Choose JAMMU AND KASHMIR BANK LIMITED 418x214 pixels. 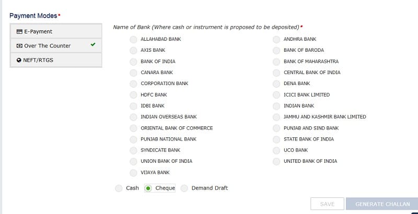[x=276, y=117]
